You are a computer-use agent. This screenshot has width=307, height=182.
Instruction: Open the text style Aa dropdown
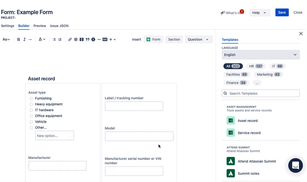click(6, 40)
